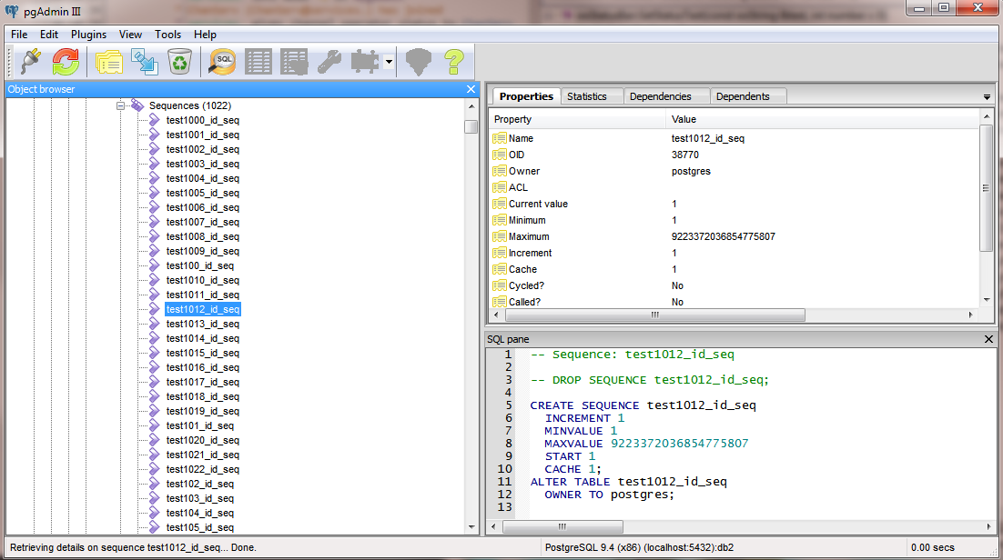Screen dimensions: 1003x560
Task: Open the SQL query tool magnifier icon
Action: point(223,62)
